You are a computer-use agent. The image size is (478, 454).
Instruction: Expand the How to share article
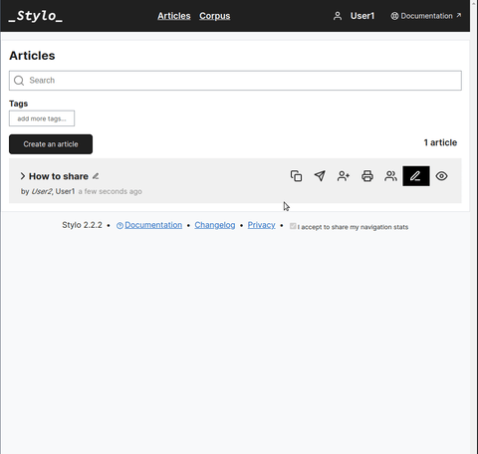pos(23,176)
